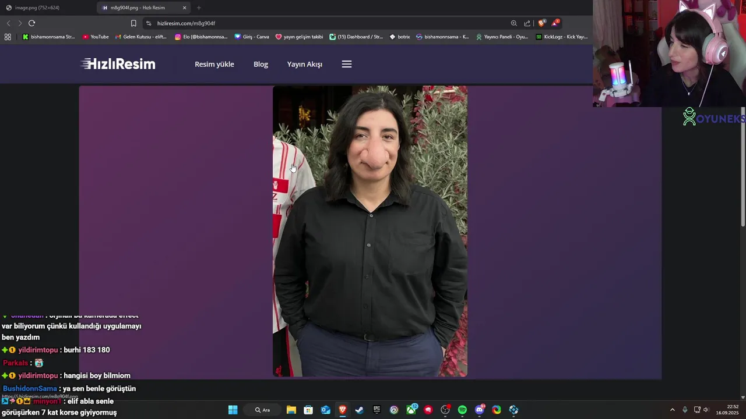This screenshot has height=419, width=746.
Task: View site information icon in address bar
Action: (149, 23)
